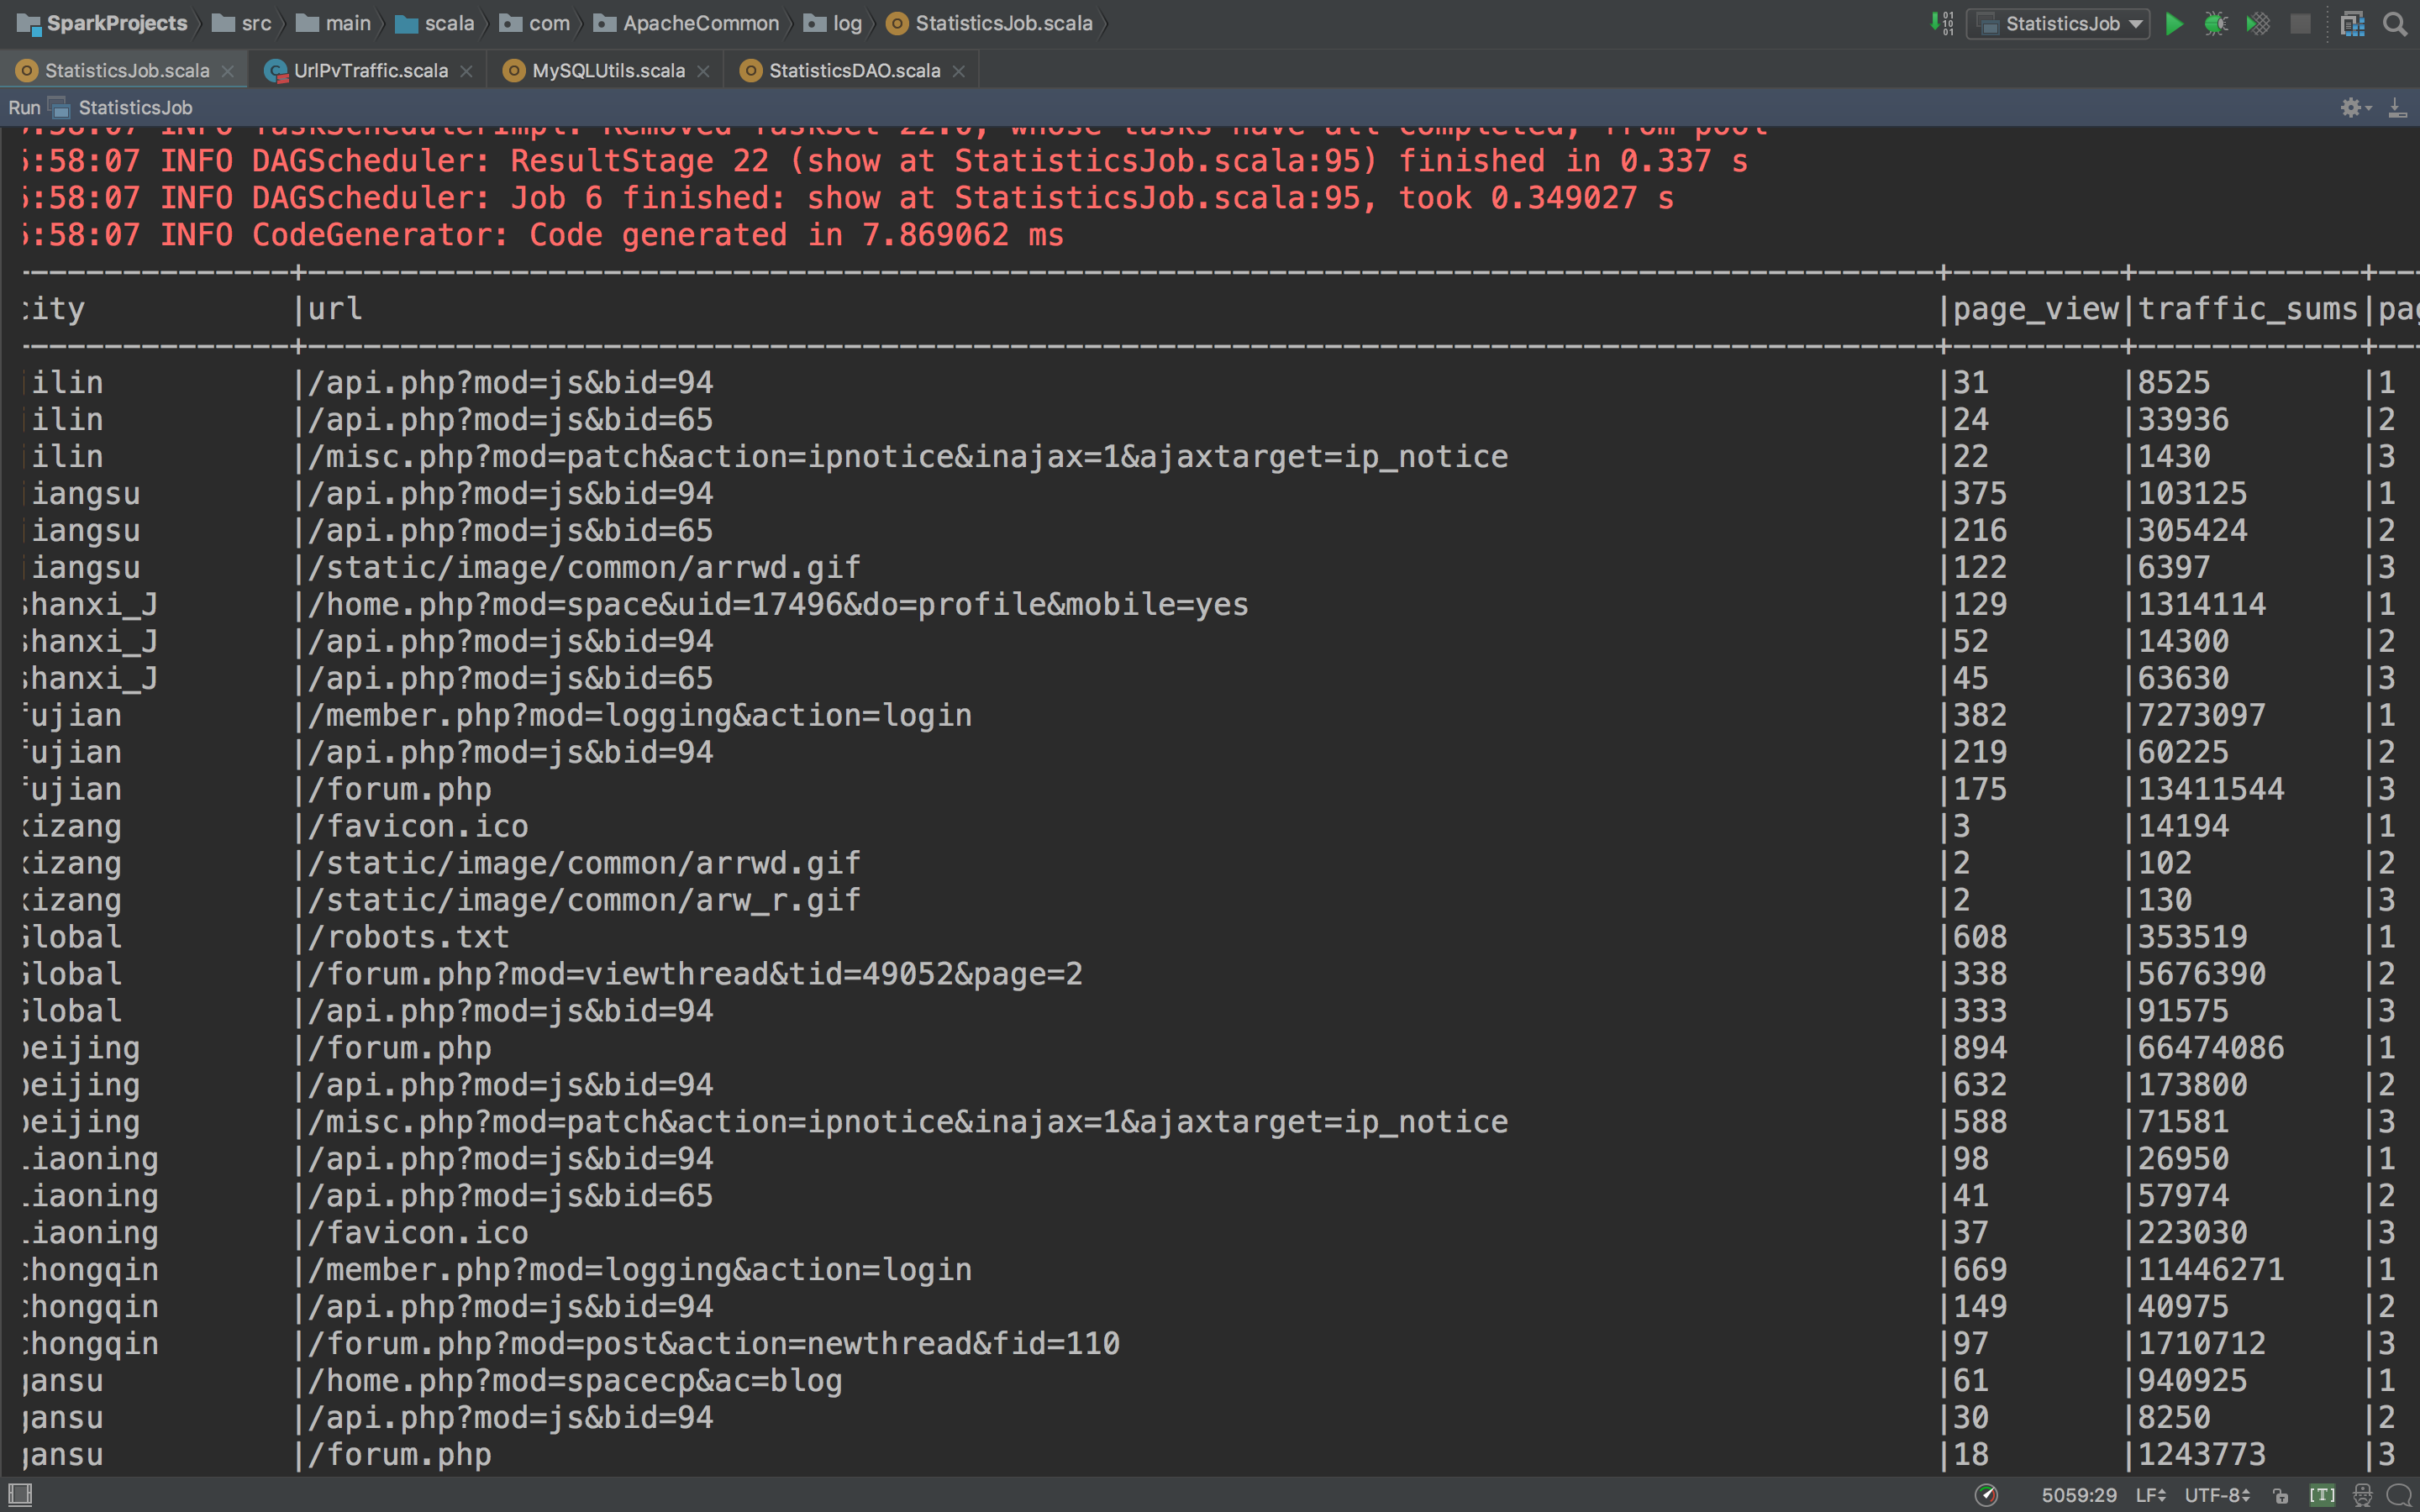Click cursor position 5059:29 in status bar
Image resolution: width=2420 pixels, height=1512 pixels.
(2078, 1495)
